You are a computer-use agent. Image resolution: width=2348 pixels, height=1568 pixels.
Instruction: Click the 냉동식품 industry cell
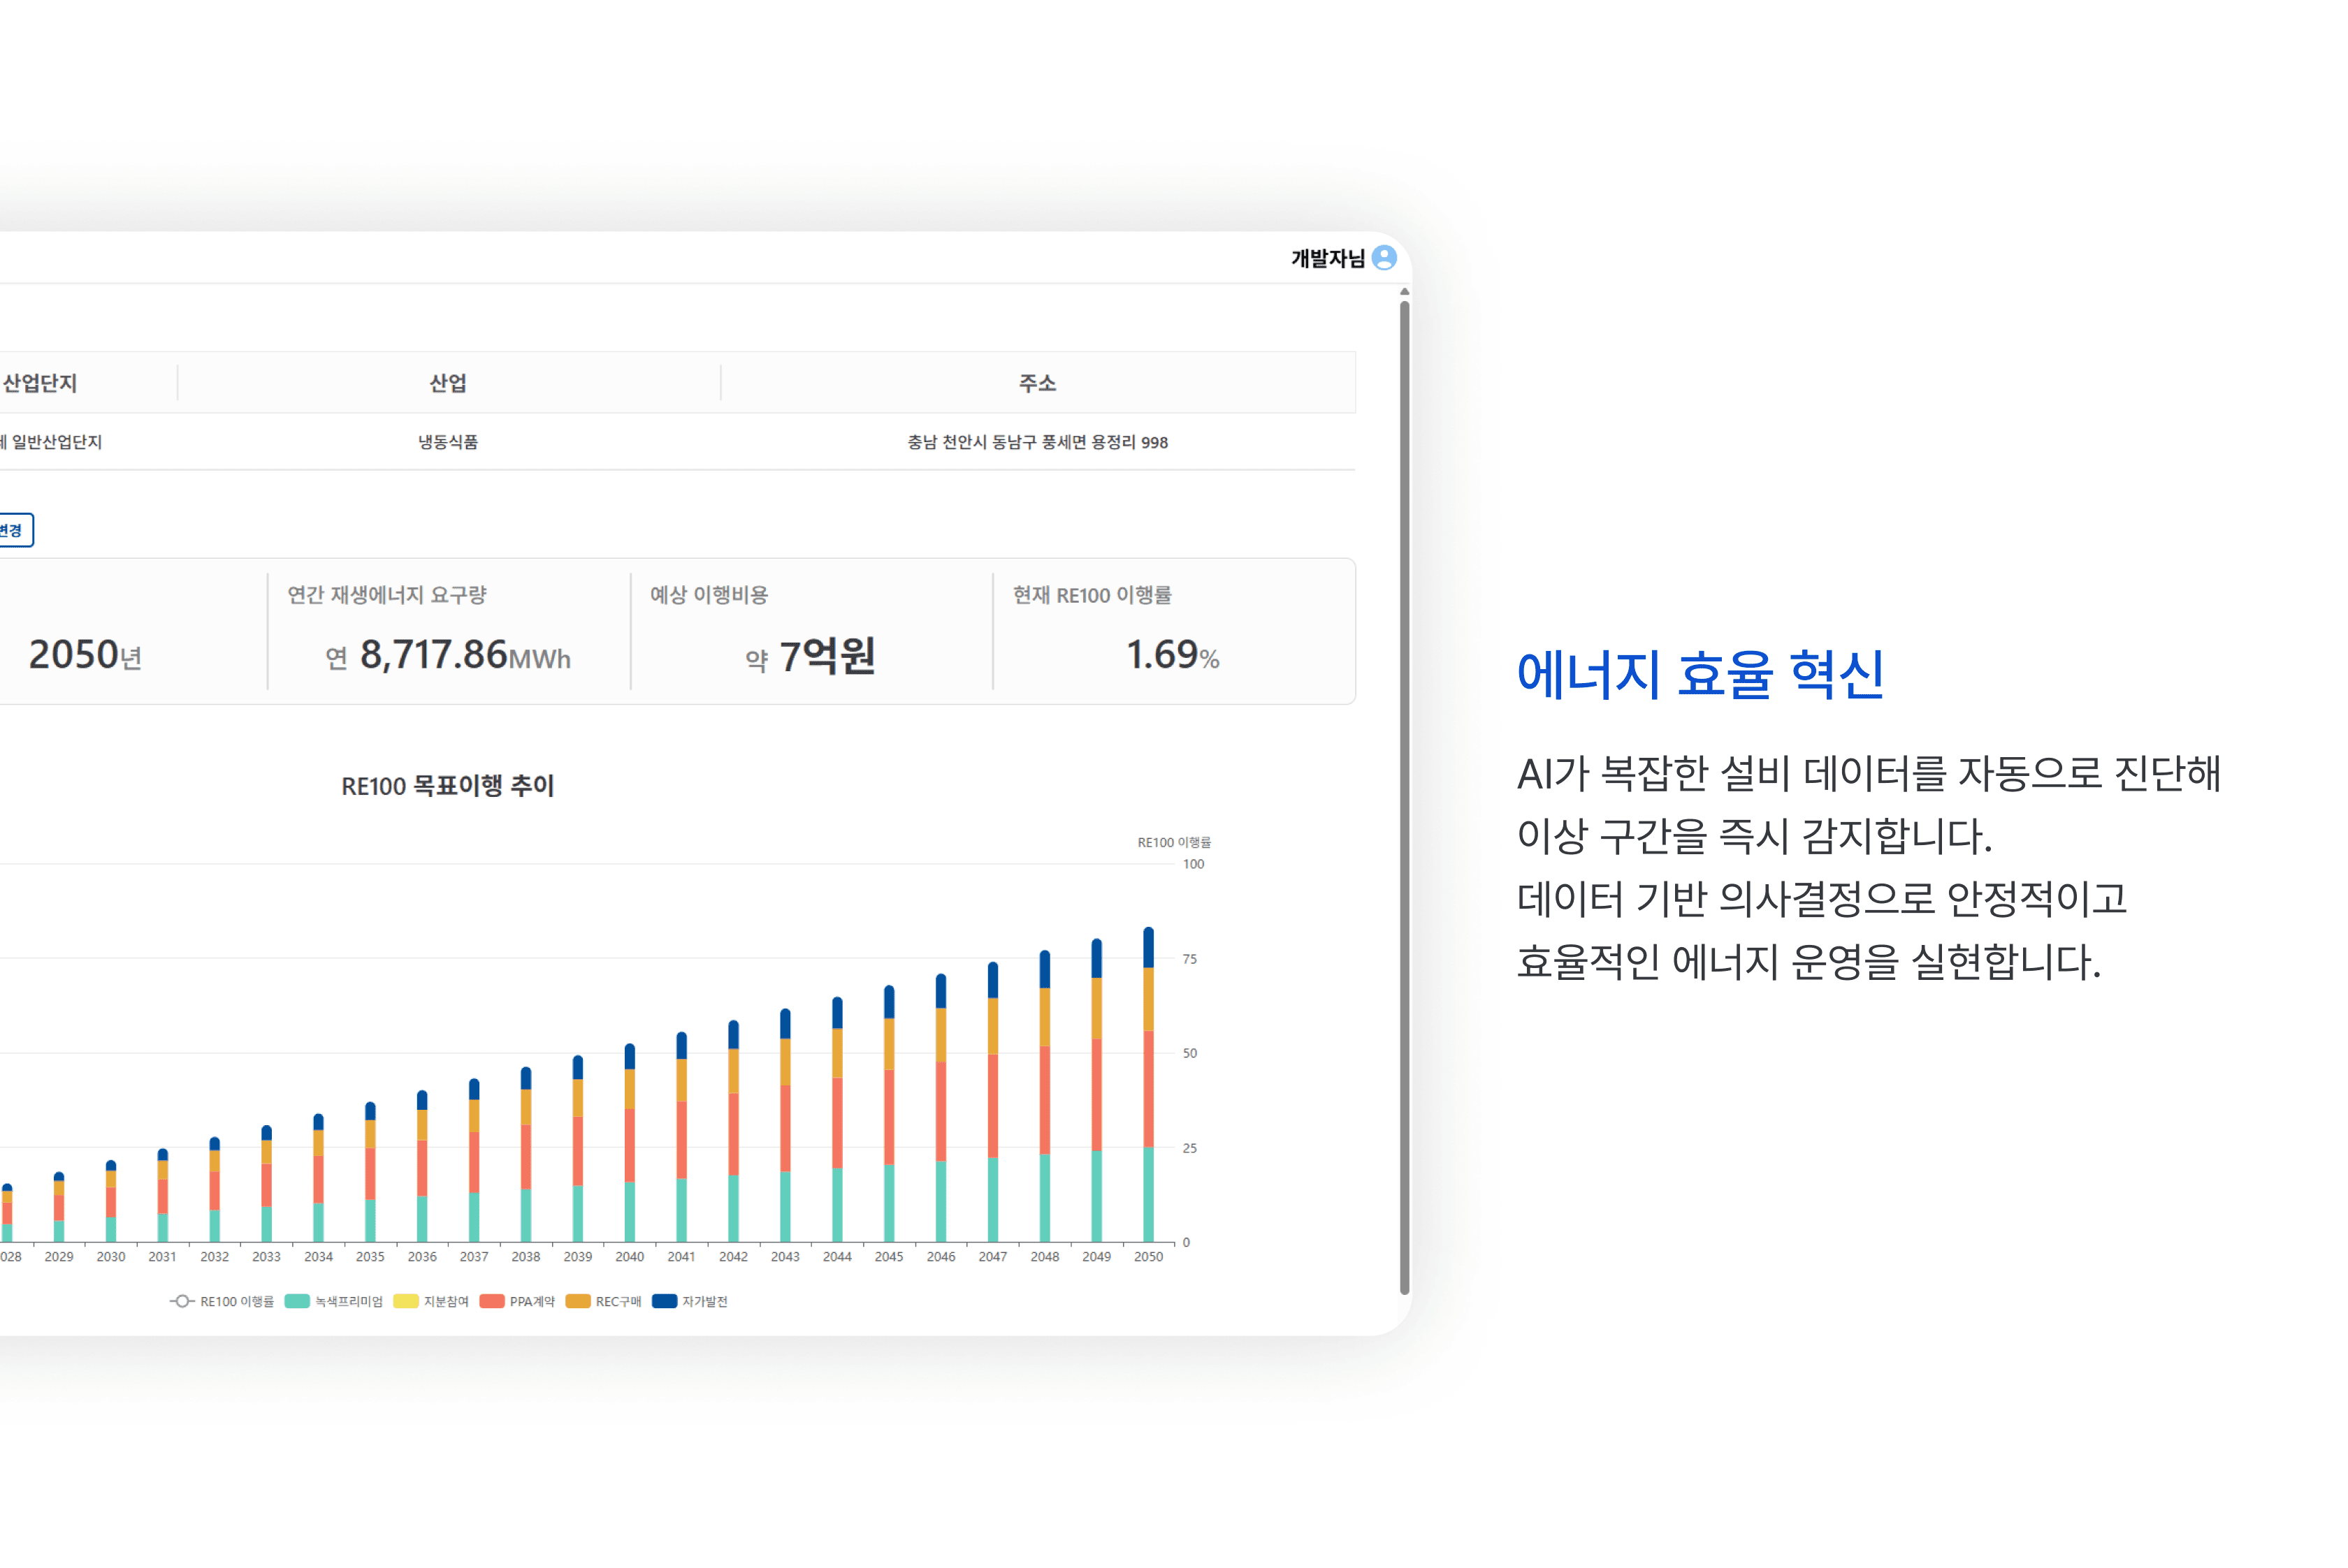coord(448,442)
